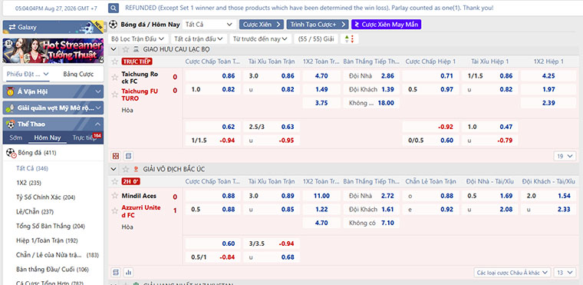The height and width of the screenshot is (285, 583).
Task: Expand the Các loại cược Châu Á khác dropdown
Action: [x=512, y=273]
